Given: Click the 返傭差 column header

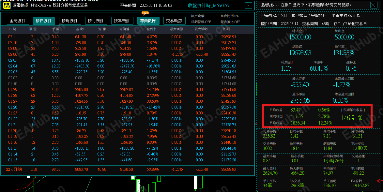Looking at the screenshot, I should pyautogui.click(x=125, y=29).
